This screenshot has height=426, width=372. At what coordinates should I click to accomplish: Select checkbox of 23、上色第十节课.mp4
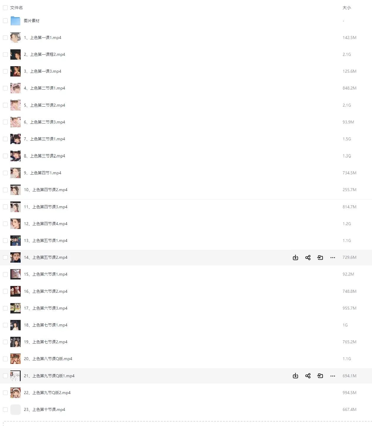tap(5, 409)
